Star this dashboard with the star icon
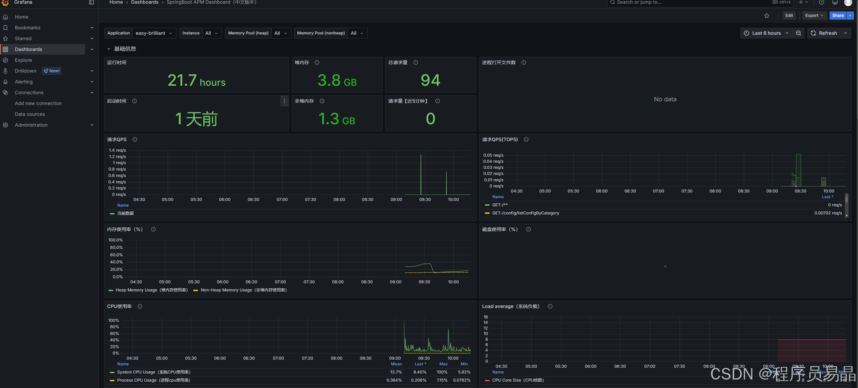858x388 pixels. [x=767, y=16]
